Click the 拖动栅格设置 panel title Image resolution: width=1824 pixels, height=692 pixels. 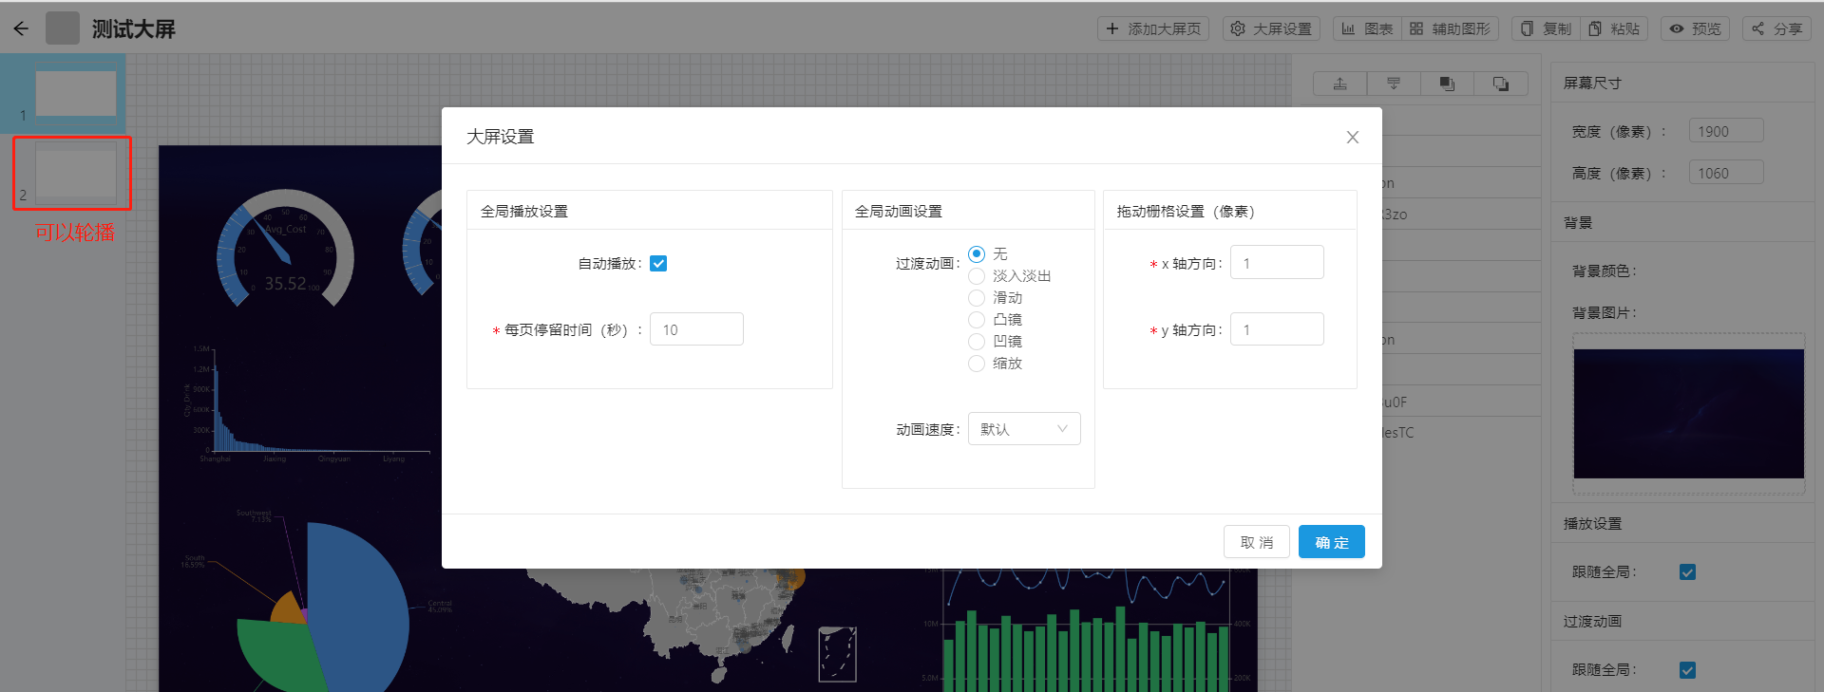[x=1186, y=212]
